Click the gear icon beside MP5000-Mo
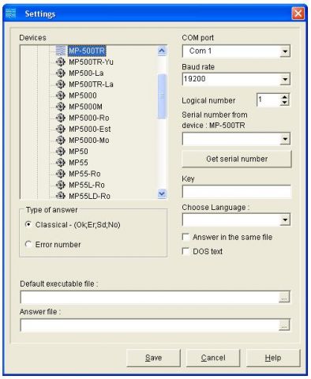The image size is (311, 379). pos(61,140)
